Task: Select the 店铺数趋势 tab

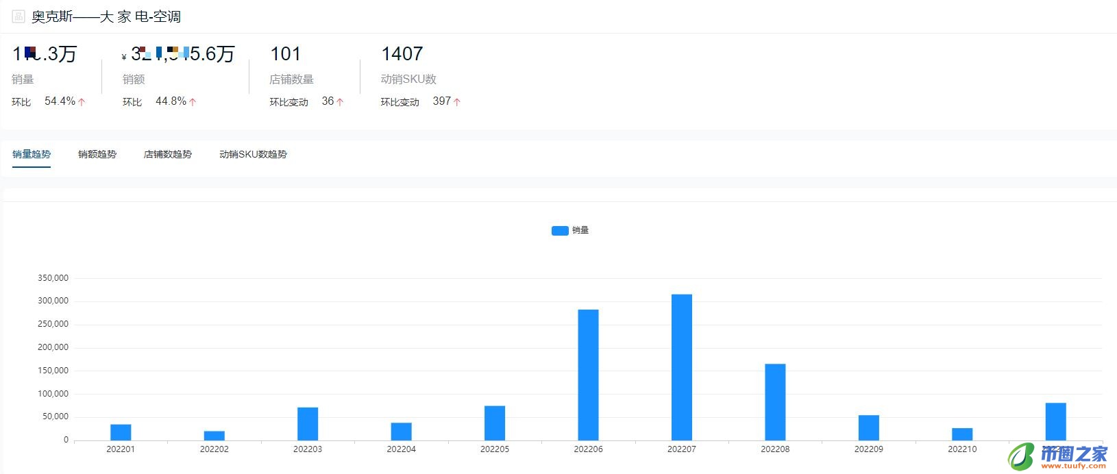Action: tap(168, 154)
